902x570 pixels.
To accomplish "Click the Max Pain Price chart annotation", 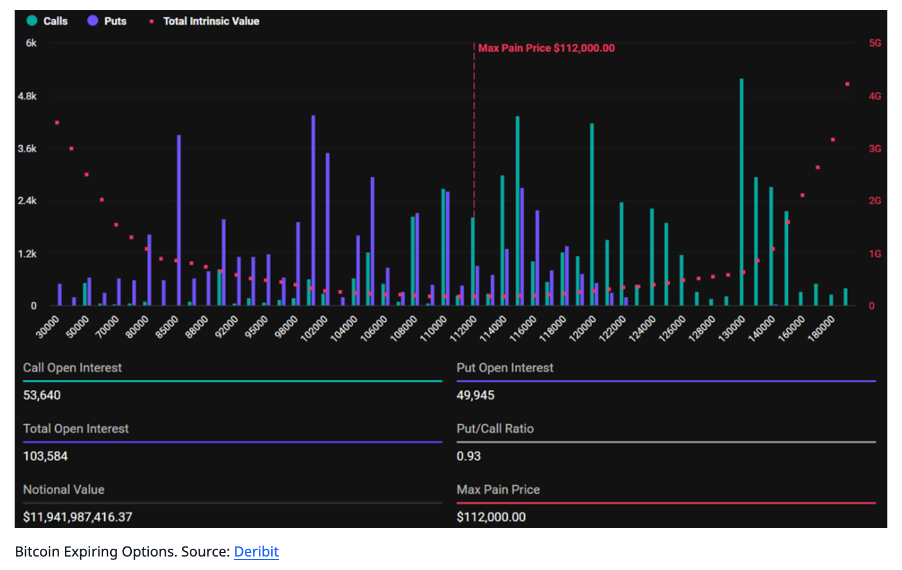I will [546, 48].
